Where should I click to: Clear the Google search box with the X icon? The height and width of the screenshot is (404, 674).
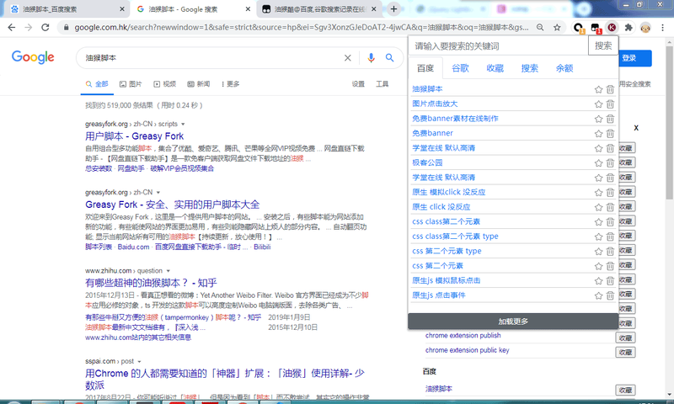tap(348, 57)
